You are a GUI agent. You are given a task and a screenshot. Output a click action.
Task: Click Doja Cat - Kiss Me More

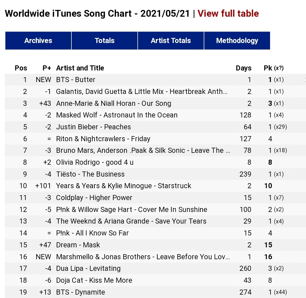point(94,280)
